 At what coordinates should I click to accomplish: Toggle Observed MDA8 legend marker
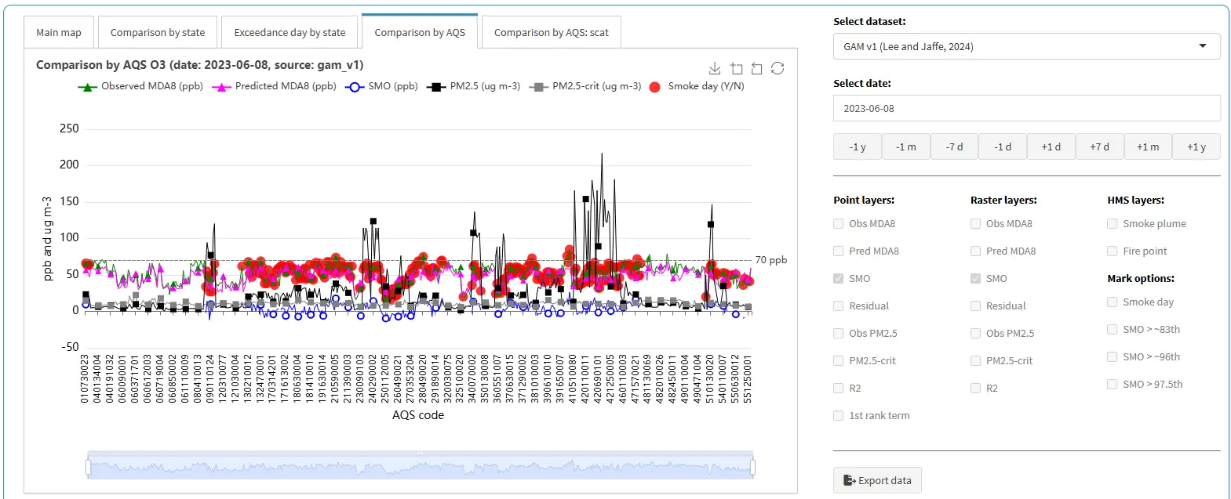pyautogui.click(x=87, y=87)
